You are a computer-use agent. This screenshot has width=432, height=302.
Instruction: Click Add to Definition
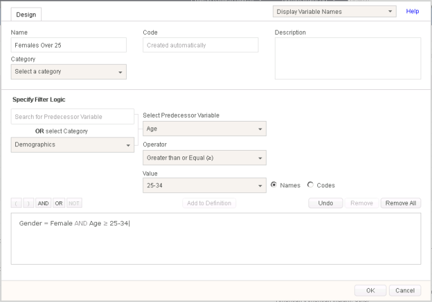[209, 203]
